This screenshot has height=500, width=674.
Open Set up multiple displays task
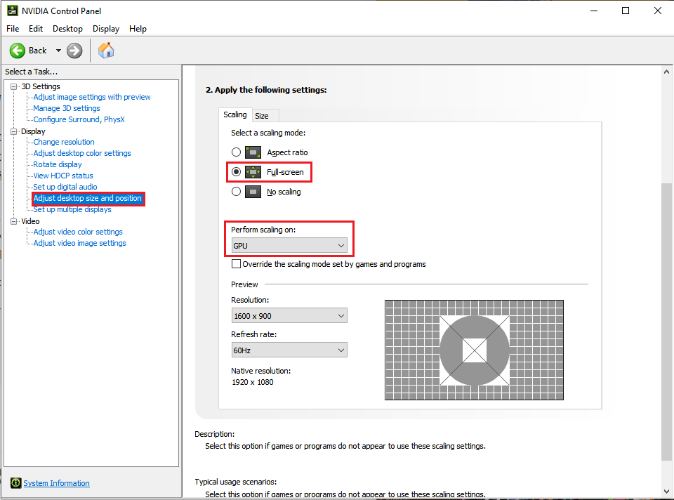pos(72,209)
